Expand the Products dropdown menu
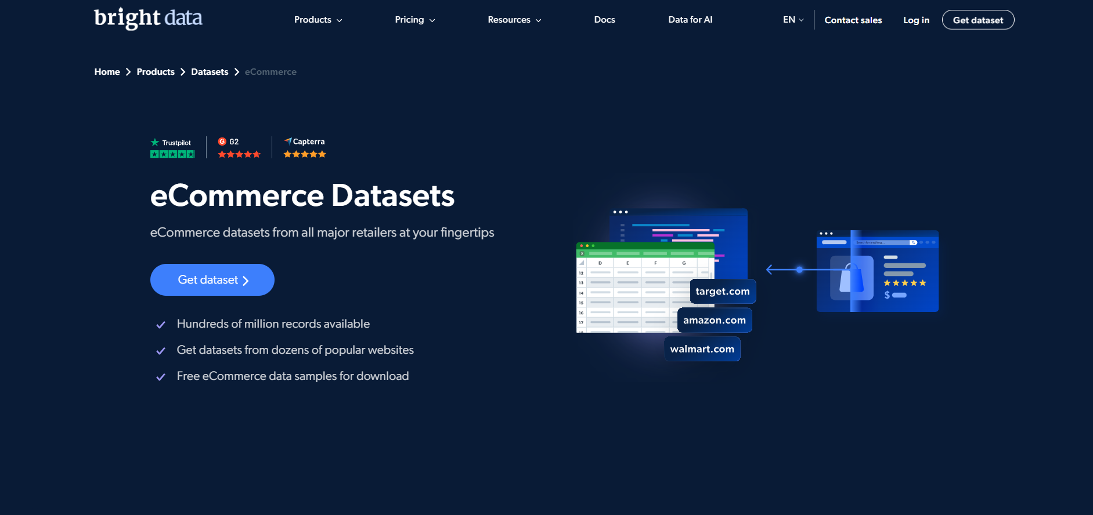1093x515 pixels. click(x=318, y=20)
